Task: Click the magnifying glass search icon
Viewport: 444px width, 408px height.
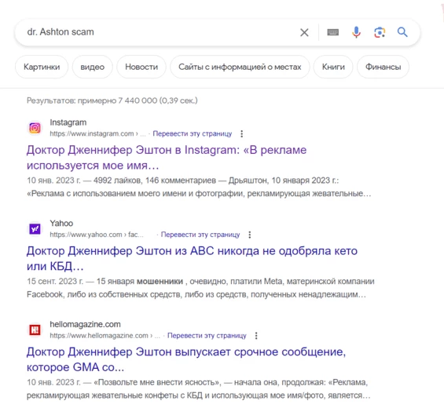Action: point(402,32)
